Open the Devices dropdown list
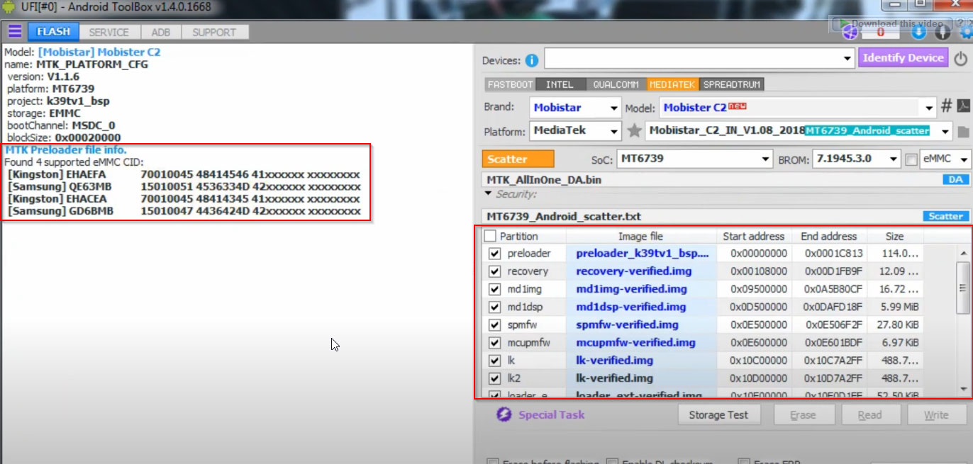 [x=699, y=59]
